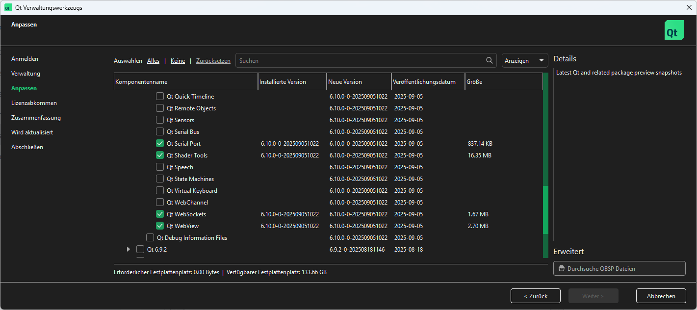The height and width of the screenshot is (310, 697).
Task: Tick the Qt 6.9.2 checkbox
Action: 140,249
